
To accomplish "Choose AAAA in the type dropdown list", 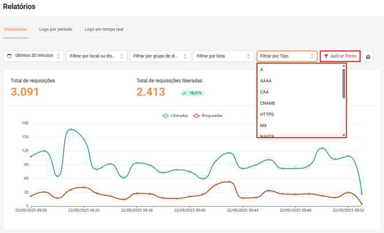I will coord(266,81).
